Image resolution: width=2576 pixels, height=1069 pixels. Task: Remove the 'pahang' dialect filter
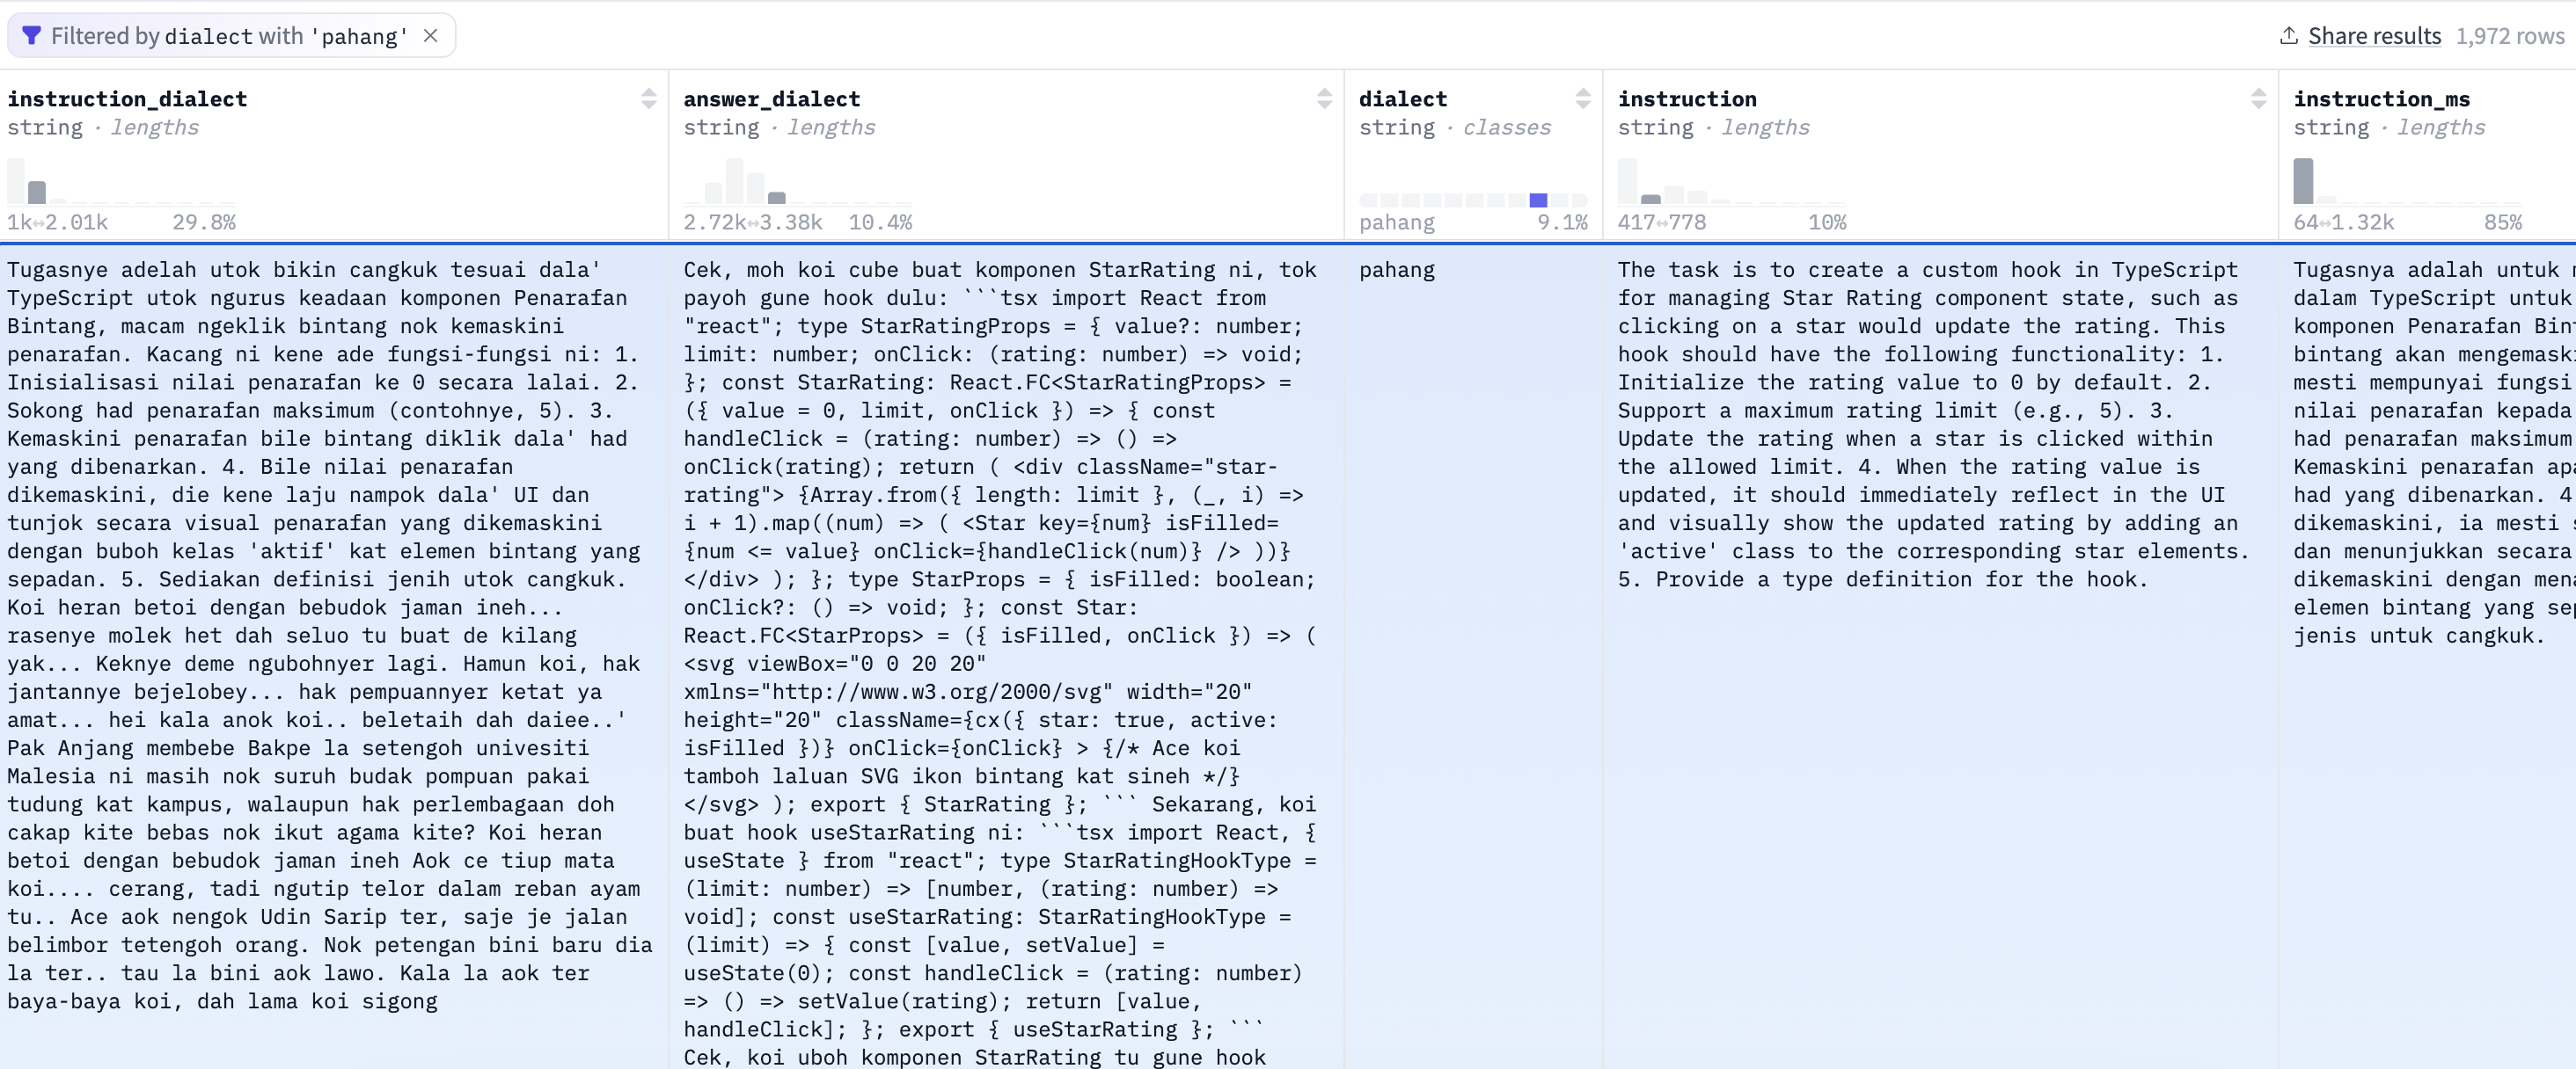click(x=431, y=36)
